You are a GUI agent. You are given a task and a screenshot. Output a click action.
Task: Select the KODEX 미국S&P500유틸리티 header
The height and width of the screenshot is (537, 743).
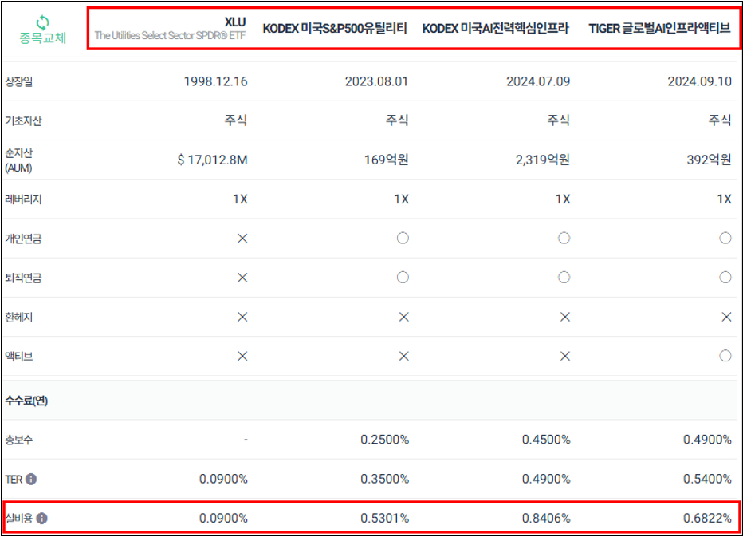tap(335, 29)
